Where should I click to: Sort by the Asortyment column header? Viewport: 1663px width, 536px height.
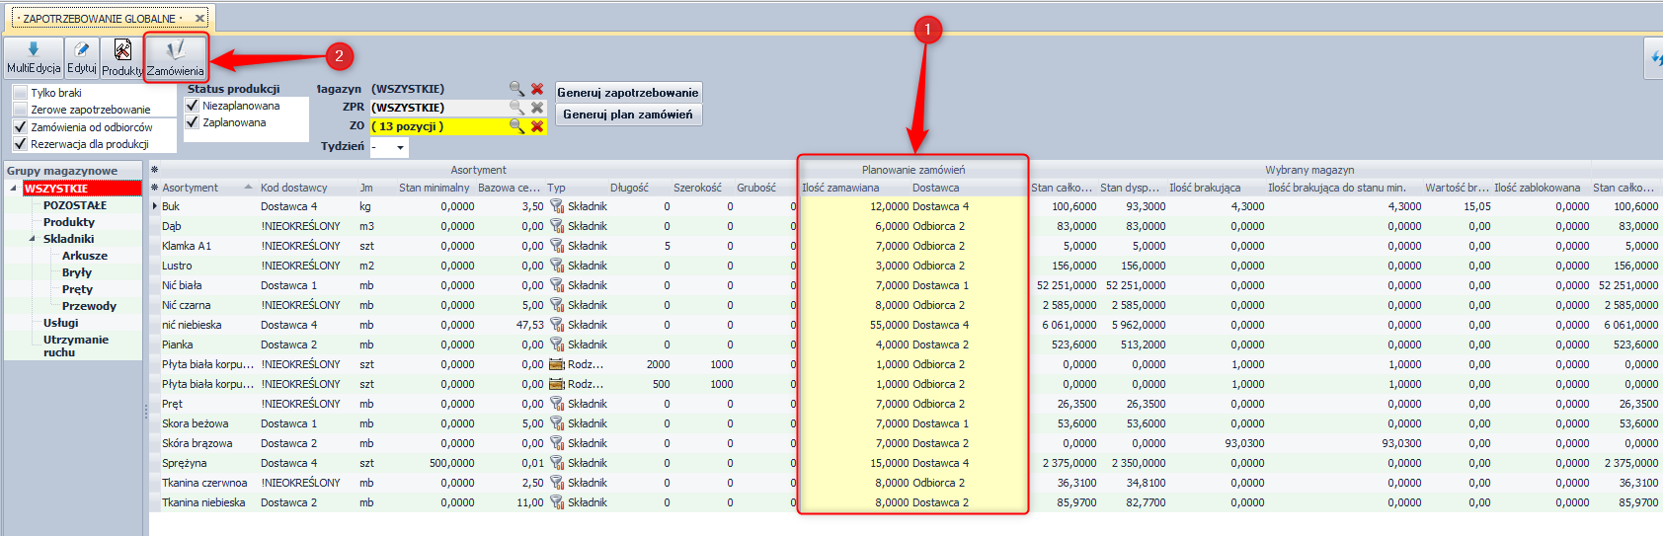[191, 188]
